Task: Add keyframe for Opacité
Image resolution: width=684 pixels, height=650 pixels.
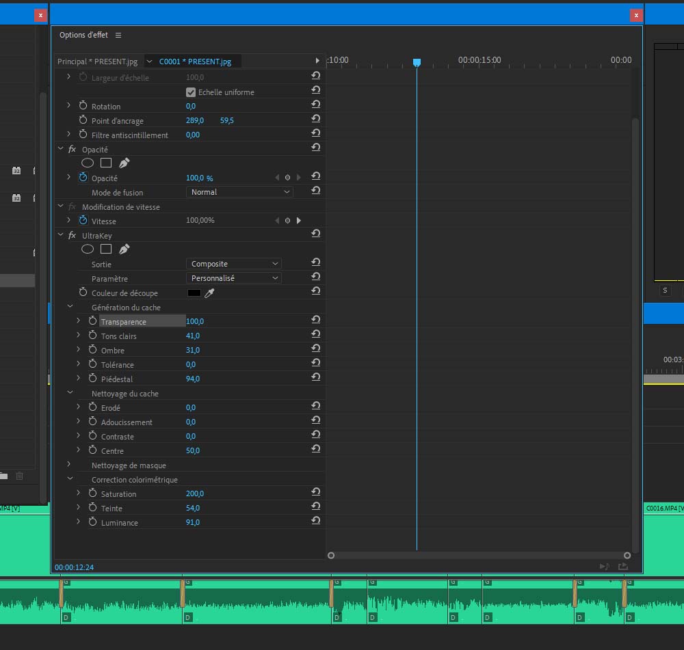Action: coord(287,178)
